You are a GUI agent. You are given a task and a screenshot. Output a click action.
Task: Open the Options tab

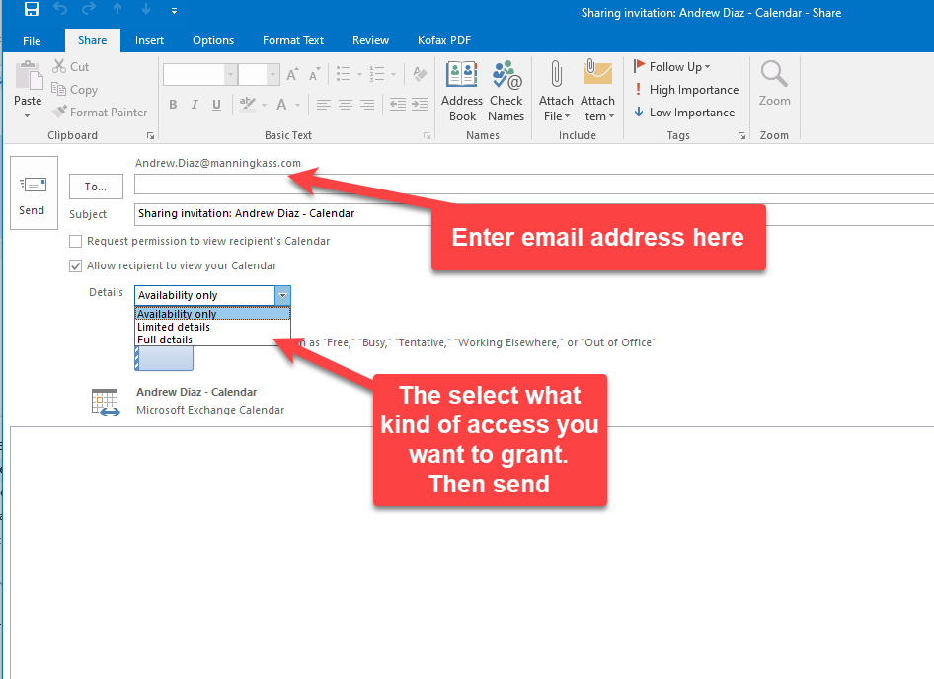[213, 40]
